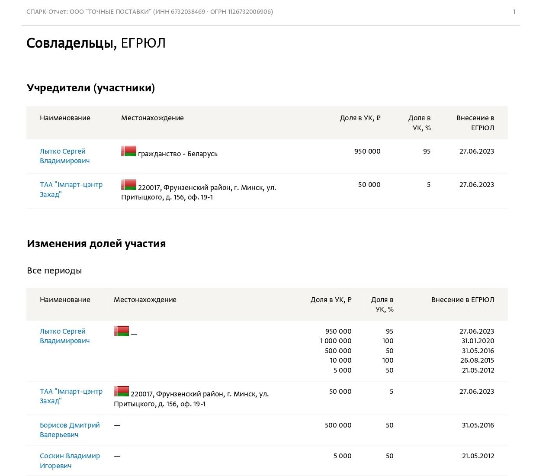Open Лытко Сергей Владимирович link in the Учредители table
Viewport: 536px width, 476px height.
point(64,156)
